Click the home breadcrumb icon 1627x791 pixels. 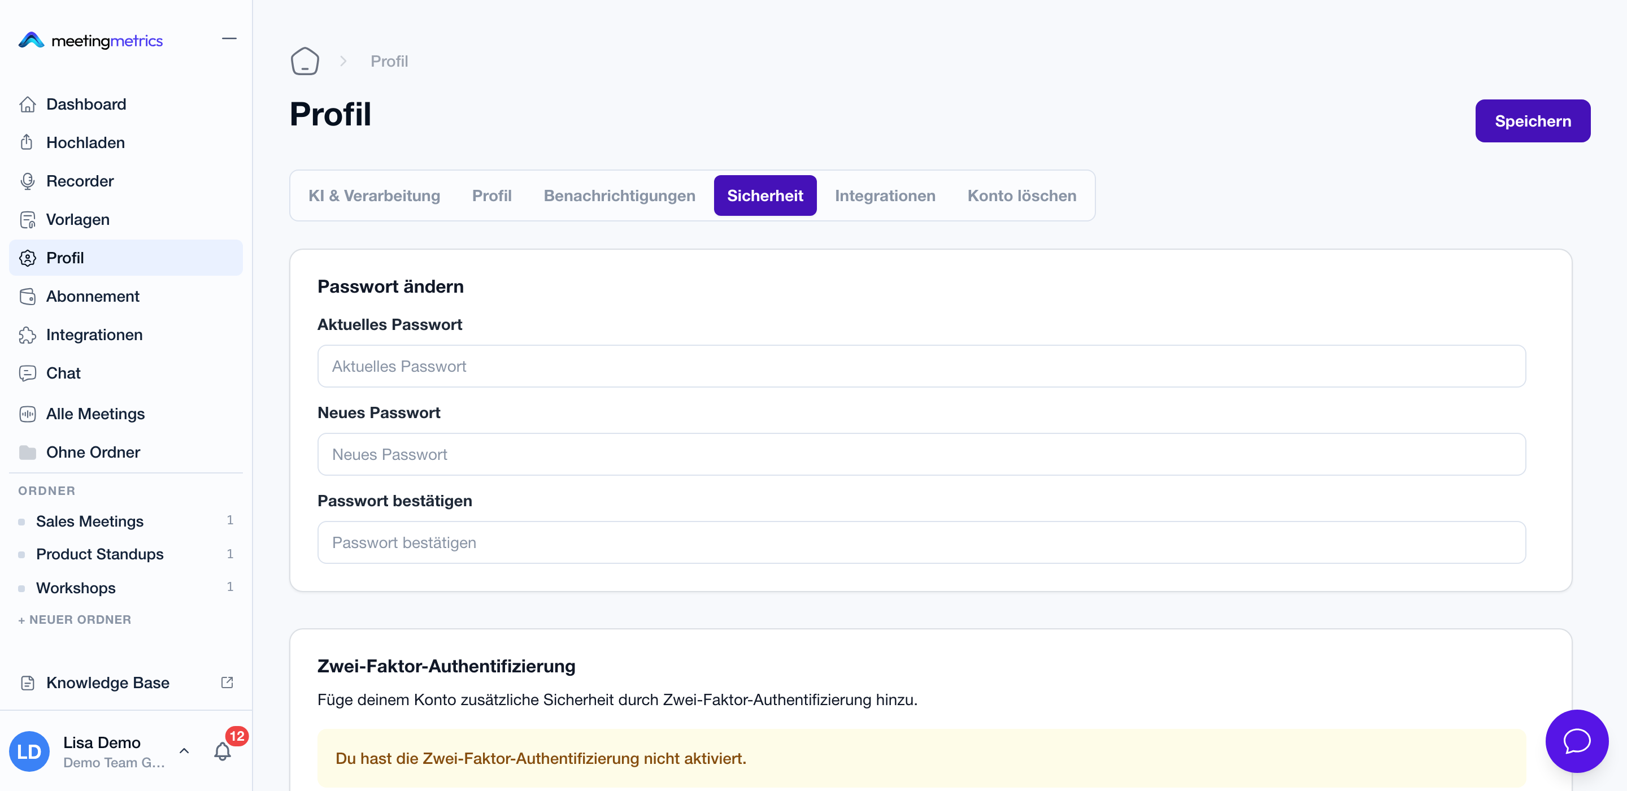tap(304, 61)
